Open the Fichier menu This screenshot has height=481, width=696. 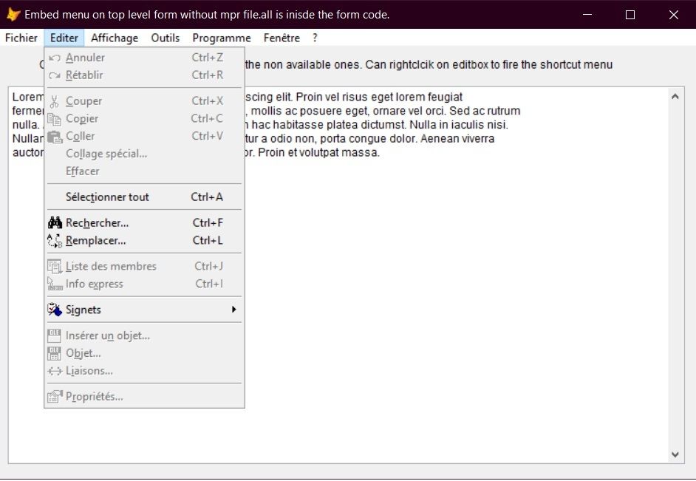point(20,38)
